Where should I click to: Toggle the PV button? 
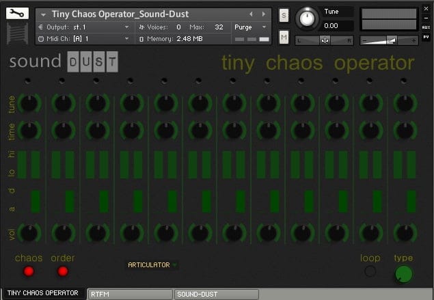(x=426, y=36)
